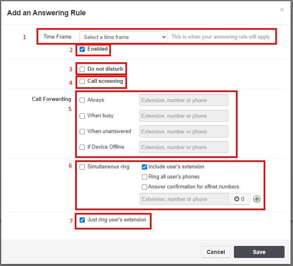Image resolution: width=293 pixels, height=266 pixels.
Task: Tick the When busy forwarding checkbox
Action: click(x=82, y=116)
